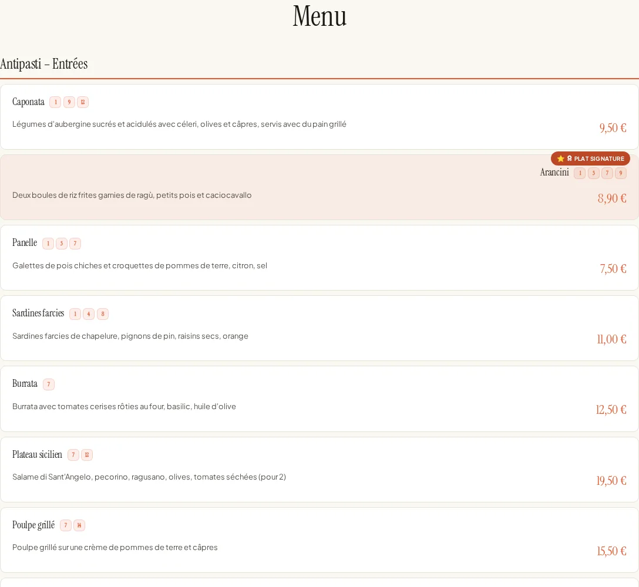Click allergen badge 12 next to Plateau sicilien
Image resolution: width=639 pixels, height=587 pixels.
[x=87, y=455]
